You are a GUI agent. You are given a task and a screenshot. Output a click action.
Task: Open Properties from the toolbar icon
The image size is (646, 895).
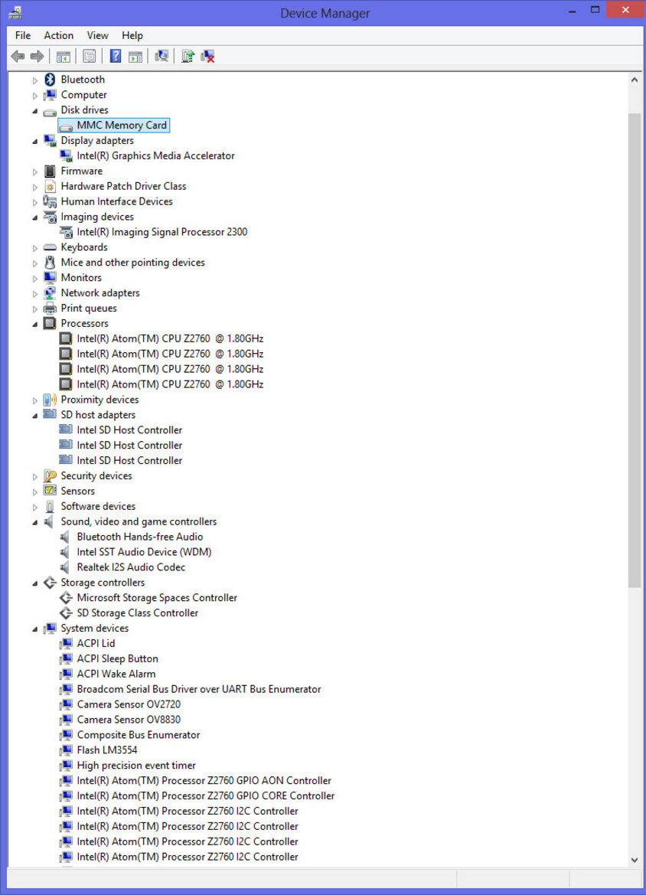pos(89,56)
